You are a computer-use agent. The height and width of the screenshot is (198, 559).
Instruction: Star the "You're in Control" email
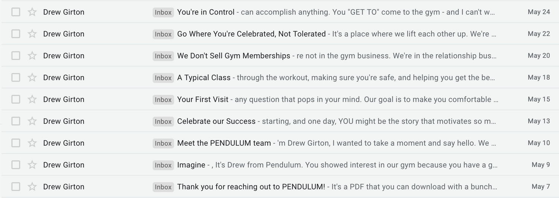pos(32,12)
